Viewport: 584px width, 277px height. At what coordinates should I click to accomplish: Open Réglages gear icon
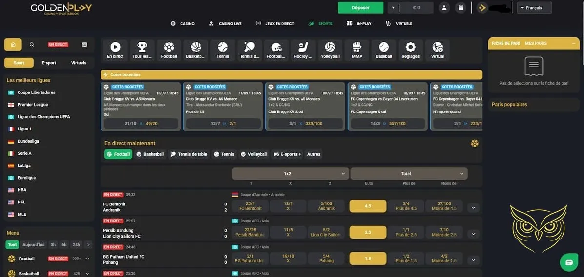point(410,50)
